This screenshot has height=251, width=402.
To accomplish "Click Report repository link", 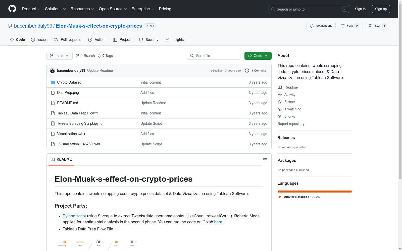I will 291,124.
